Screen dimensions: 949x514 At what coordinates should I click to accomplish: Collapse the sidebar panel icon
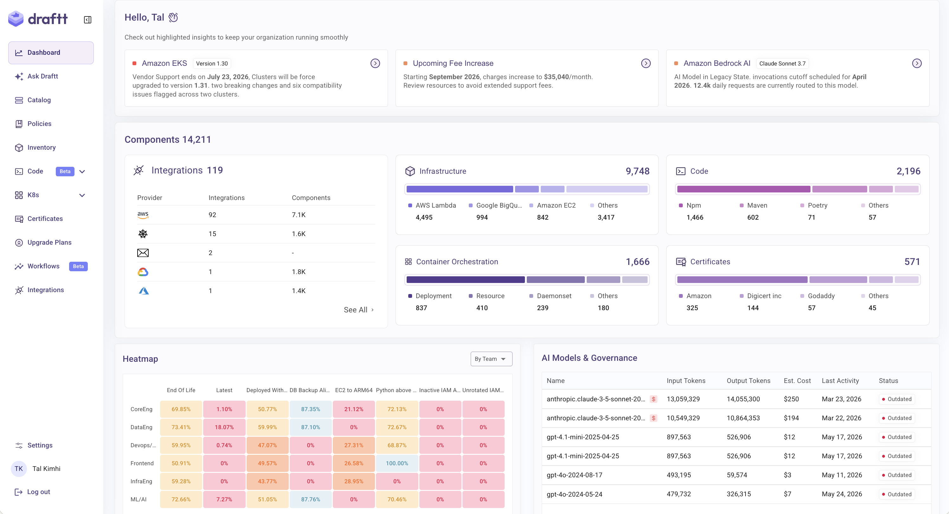coord(87,20)
